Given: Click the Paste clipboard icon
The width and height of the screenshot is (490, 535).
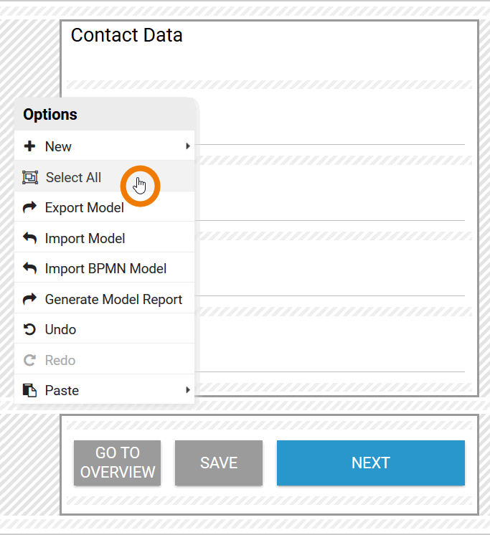Looking at the screenshot, I should pyautogui.click(x=29, y=391).
